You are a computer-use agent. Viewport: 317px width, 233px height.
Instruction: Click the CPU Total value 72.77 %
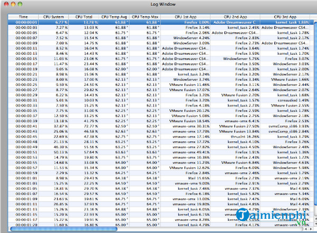pos(91,127)
